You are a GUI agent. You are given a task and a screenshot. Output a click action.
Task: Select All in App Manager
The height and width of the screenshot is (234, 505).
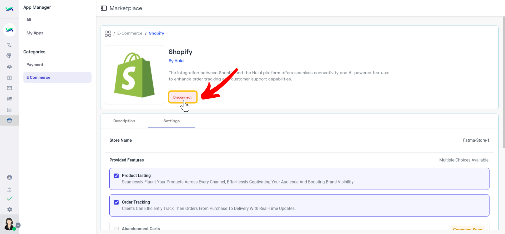point(29,20)
